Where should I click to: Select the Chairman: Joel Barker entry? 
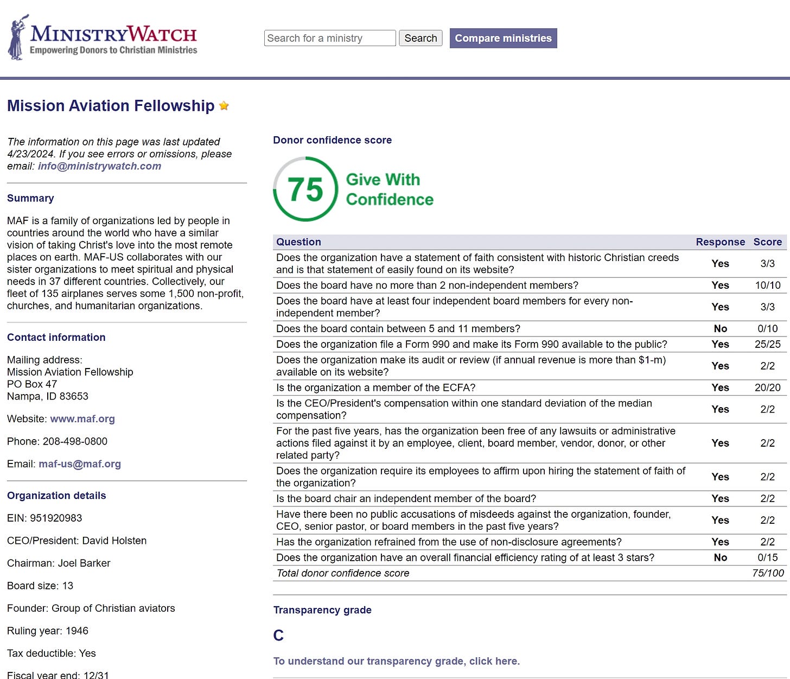pyautogui.click(x=59, y=563)
